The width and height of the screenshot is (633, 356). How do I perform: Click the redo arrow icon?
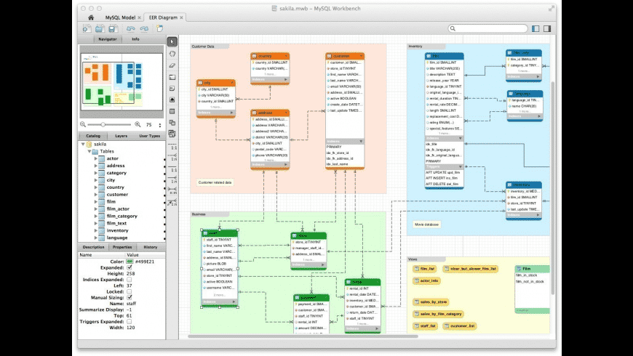[144, 28]
